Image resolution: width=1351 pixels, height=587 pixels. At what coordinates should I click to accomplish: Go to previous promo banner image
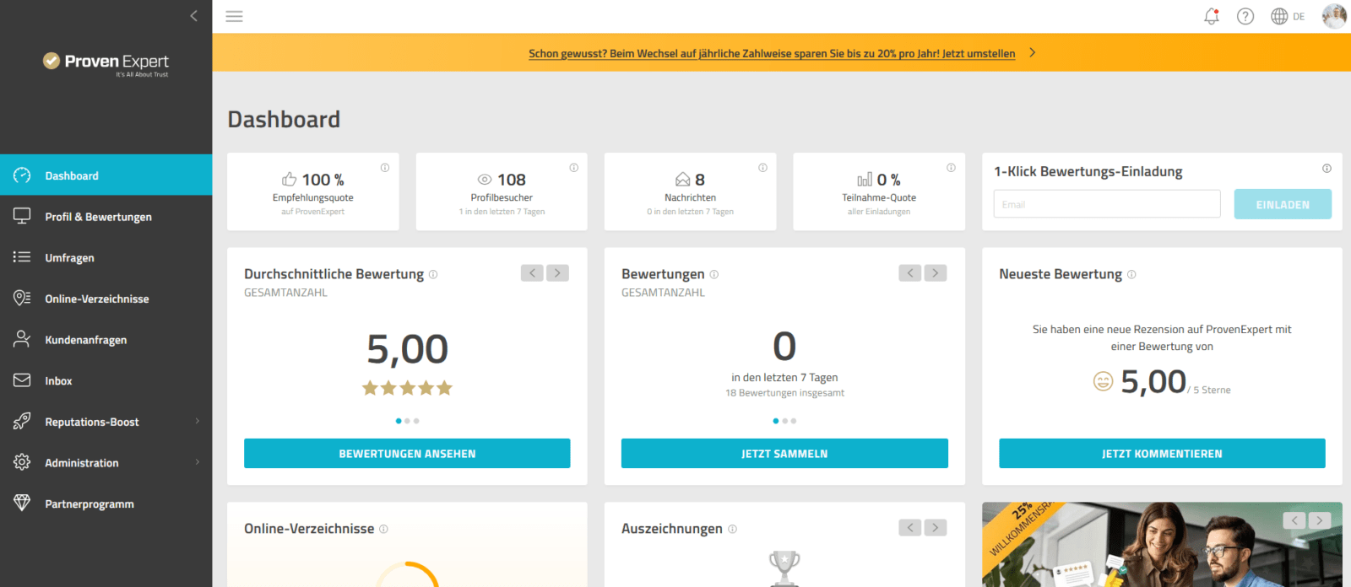point(1294,520)
